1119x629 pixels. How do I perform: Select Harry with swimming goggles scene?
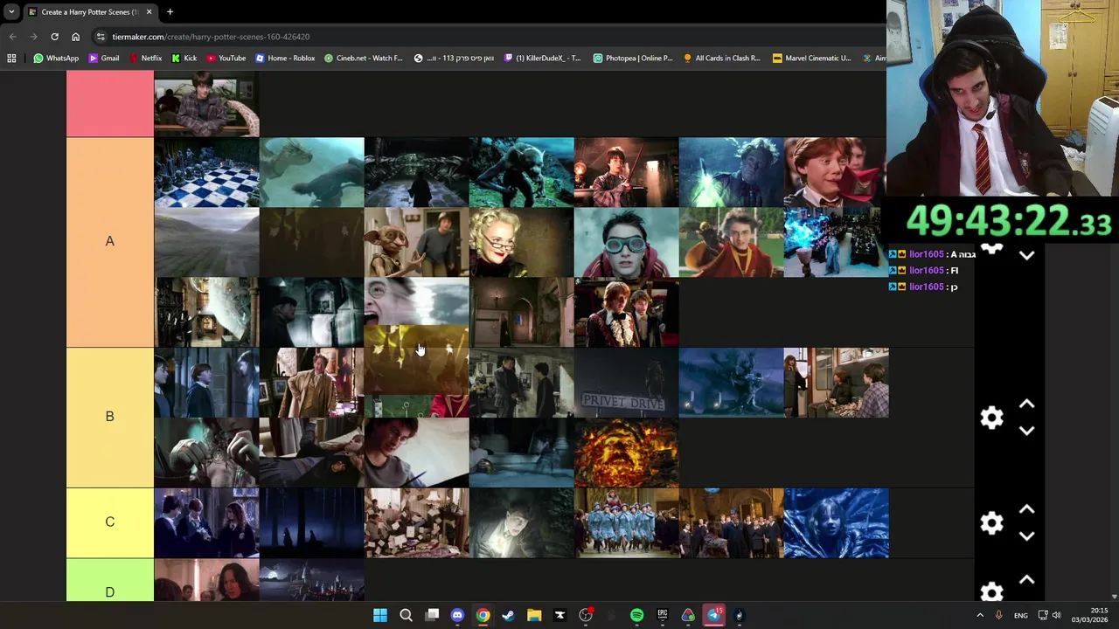coord(626,242)
